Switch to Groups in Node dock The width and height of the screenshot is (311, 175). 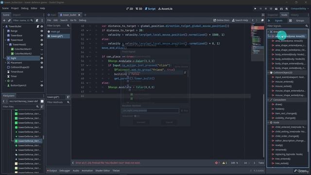click(300, 20)
